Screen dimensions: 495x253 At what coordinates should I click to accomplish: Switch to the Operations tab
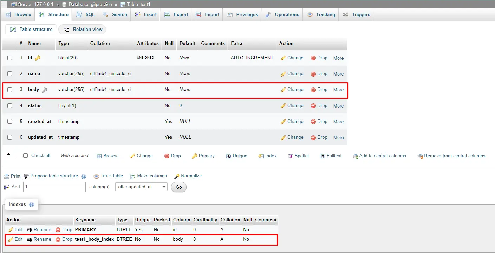pyautogui.click(x=282, y=14)
